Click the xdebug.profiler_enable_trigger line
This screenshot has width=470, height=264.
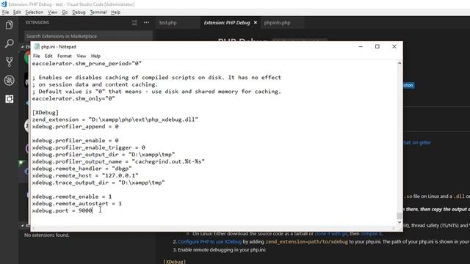point(89,147)
